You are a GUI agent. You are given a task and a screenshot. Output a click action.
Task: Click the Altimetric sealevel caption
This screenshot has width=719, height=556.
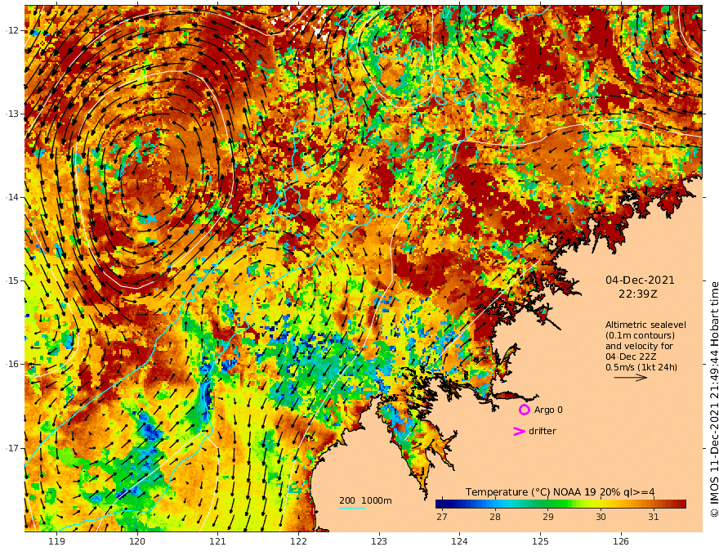click(645, 325)
